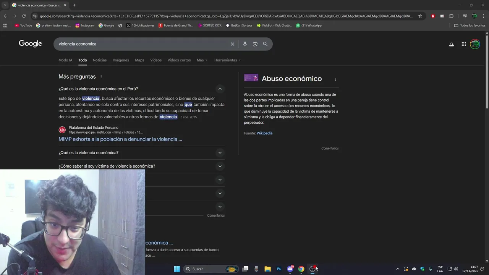Open Task View in the taskbar
This screenshot has height=275, width=489.
pos(245,269)
